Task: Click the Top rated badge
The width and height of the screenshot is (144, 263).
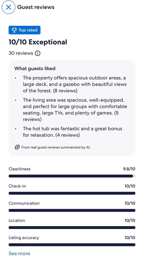Action: point(24,30)
